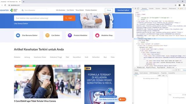Click the site lock icon in address bar
186x104 pixels.
[x=9, y=5]
